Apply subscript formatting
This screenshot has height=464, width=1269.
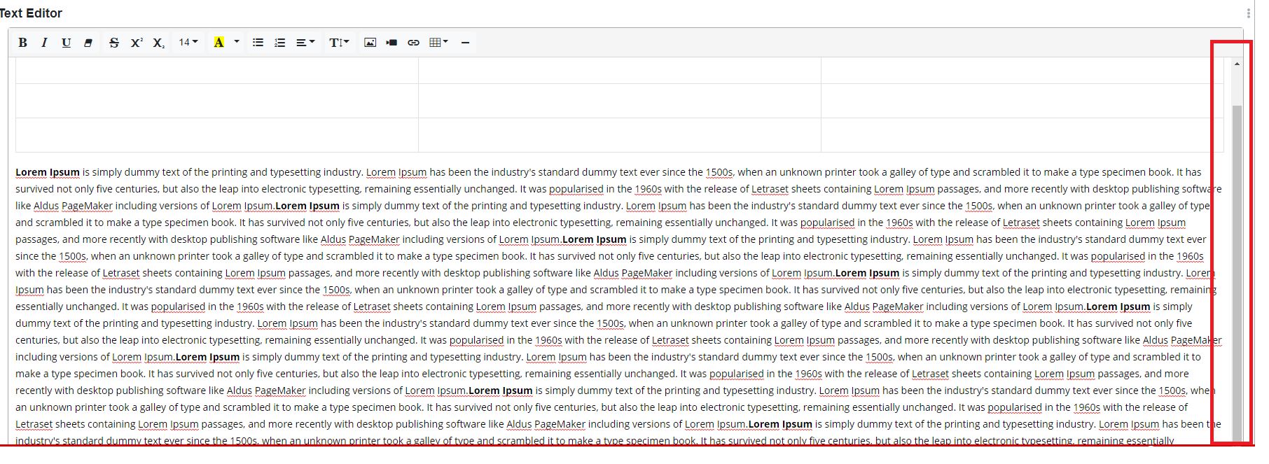click(x=159, y=43)
